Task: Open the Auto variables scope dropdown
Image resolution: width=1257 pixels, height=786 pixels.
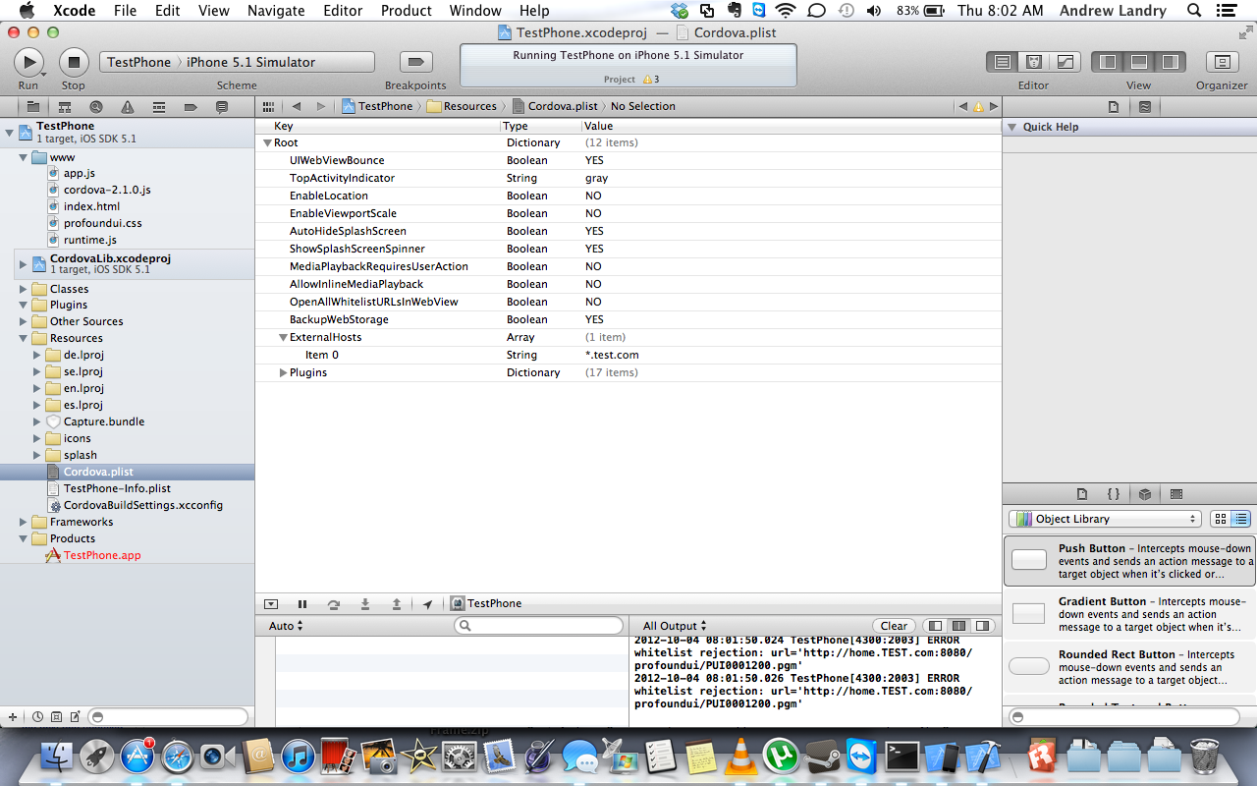Action: [286, 626]
